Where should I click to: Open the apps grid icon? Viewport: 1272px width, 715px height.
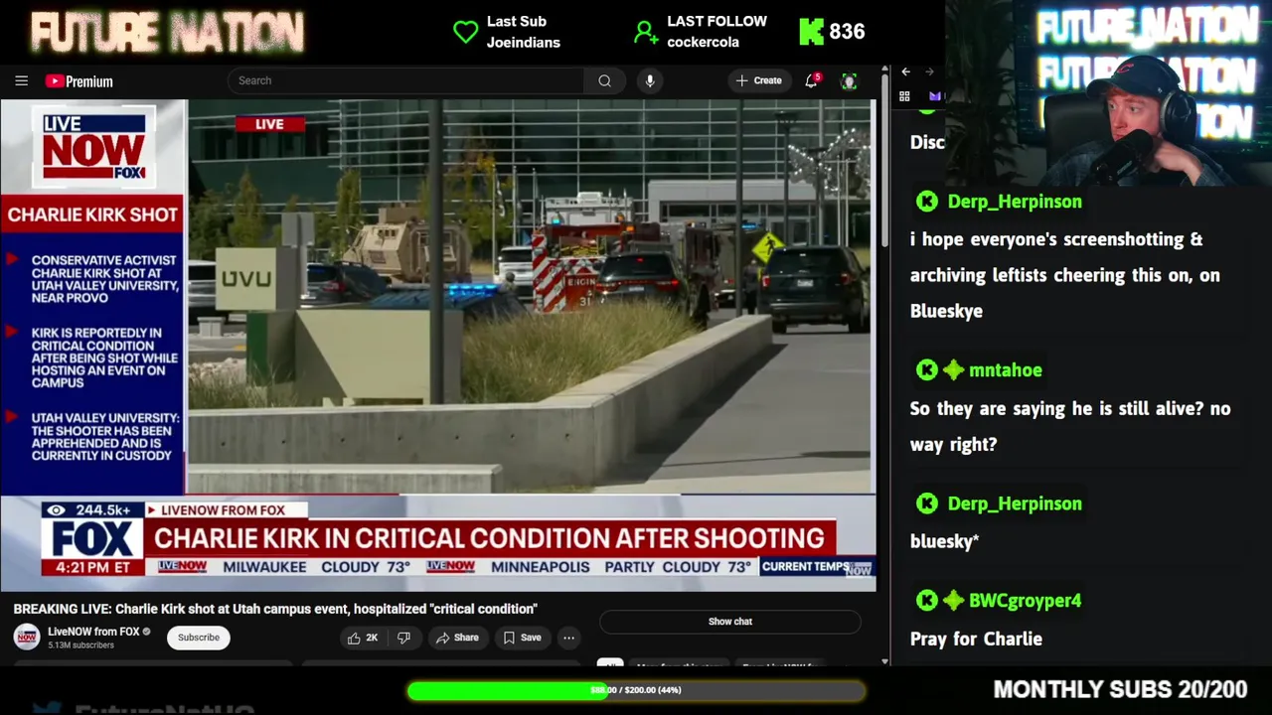tap(904, 96)
